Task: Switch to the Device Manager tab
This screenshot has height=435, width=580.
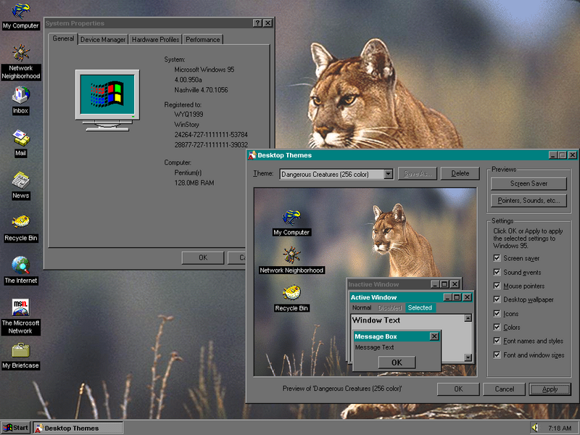Action: (103, 40)
